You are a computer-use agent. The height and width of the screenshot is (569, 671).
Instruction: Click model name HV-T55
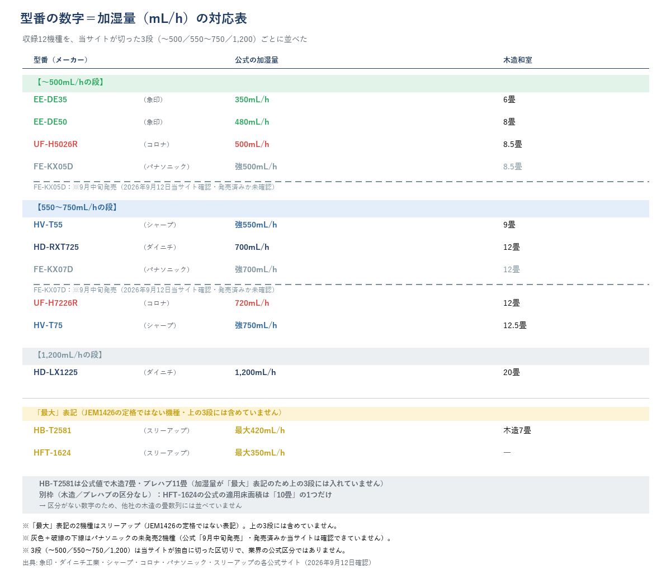click(48, 225)
